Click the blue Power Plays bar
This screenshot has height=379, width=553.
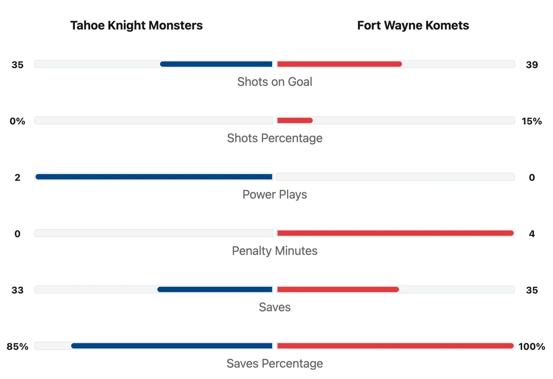154,177
